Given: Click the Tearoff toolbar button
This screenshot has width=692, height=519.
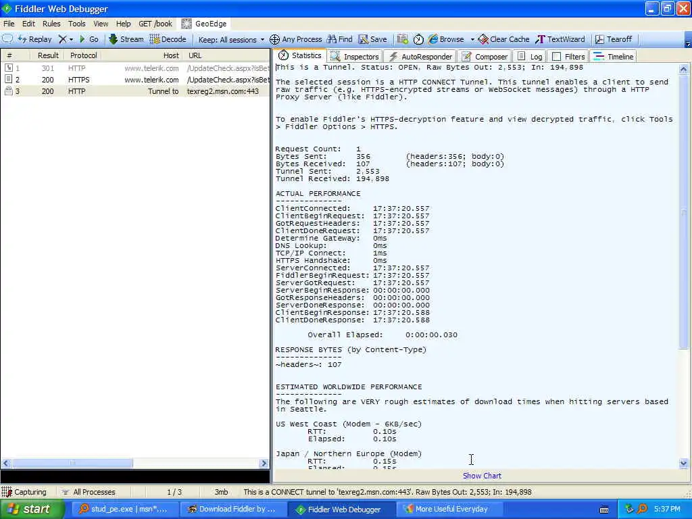Looking at the screenshot, I should (x=614, y=39).
